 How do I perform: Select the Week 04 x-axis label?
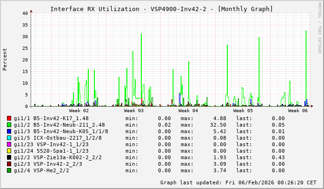pos(188,111)
